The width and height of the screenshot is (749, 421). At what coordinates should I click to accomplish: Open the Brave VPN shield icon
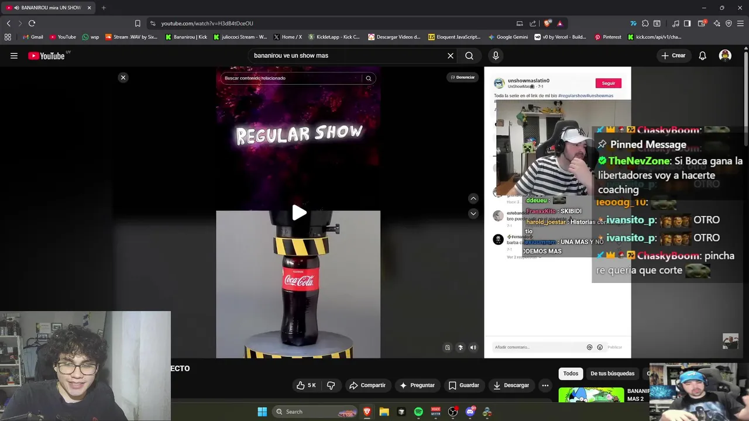[x=729, y=23]
